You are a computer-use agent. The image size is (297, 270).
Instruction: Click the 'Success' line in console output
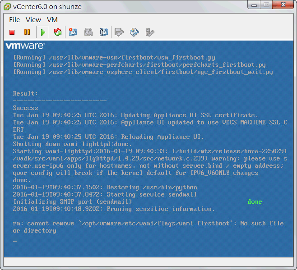coord(25,108)
